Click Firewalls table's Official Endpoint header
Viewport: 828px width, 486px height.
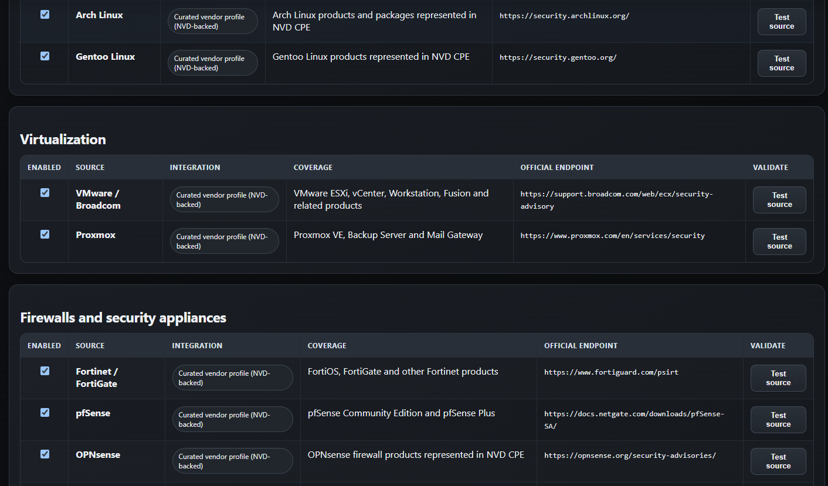tap(581, 346)
